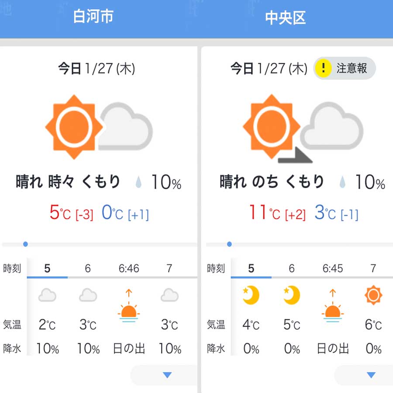Click the sun icon at 7 o'clock in 中央区
The height and width of the screenshot is (393, 393).
coord(373,295)
